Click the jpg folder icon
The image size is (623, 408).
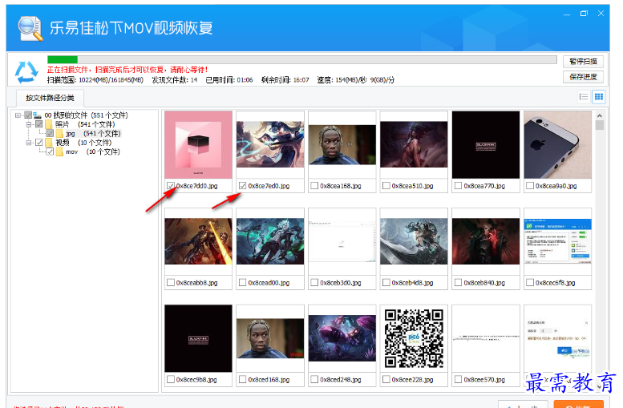tap(59, 134)
